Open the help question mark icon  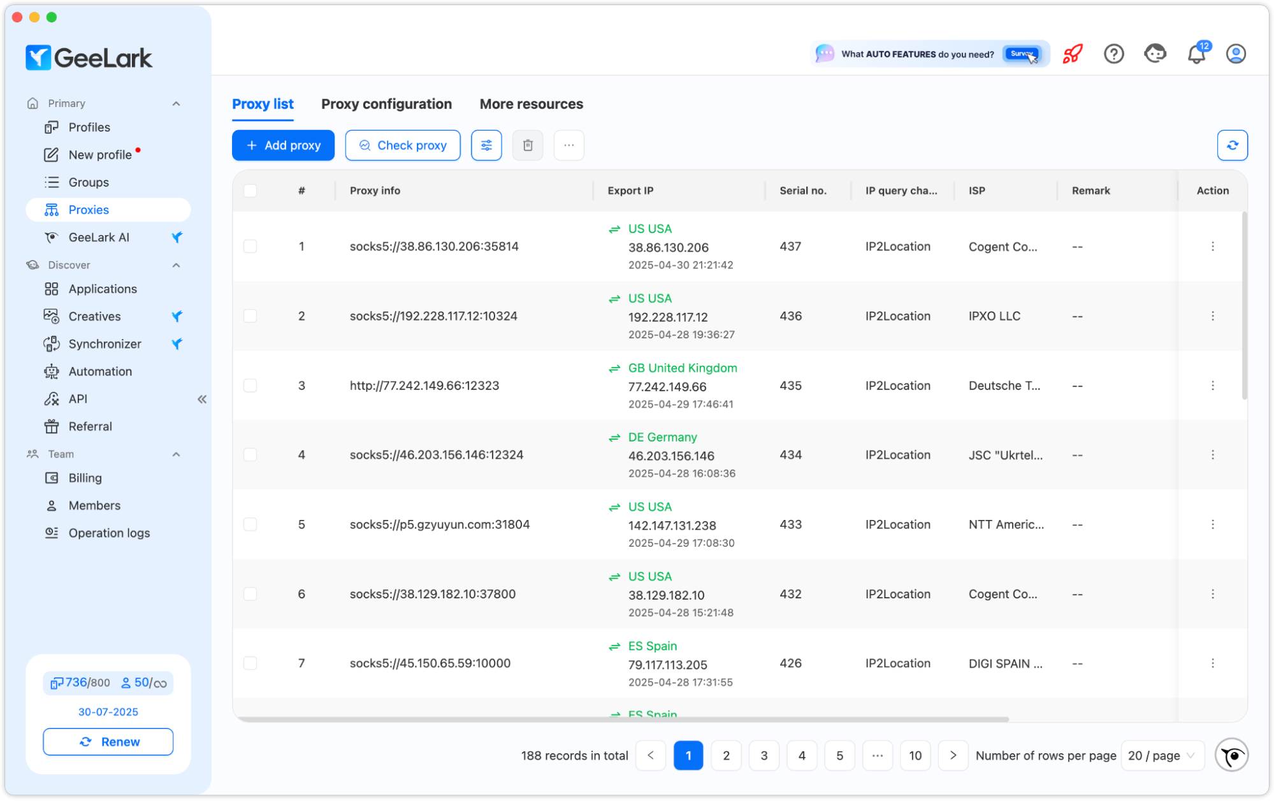1113,54
